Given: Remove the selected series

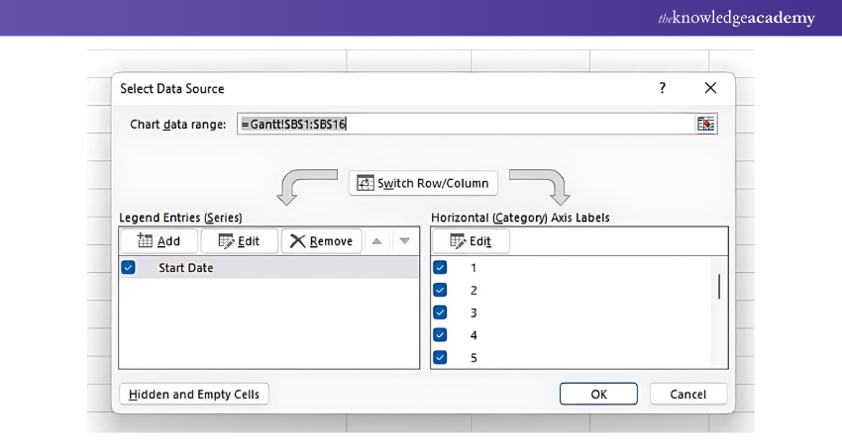Looking at the screenshot, I should [321, 241].
